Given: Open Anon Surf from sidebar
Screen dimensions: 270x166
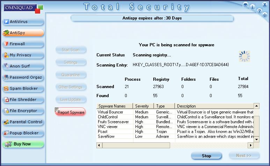Looking at the screenshot, I should (23, 66).
